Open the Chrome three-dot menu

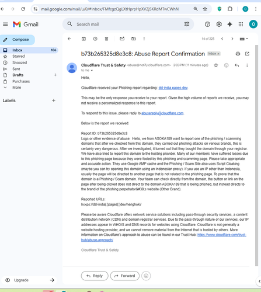point(256,9)
